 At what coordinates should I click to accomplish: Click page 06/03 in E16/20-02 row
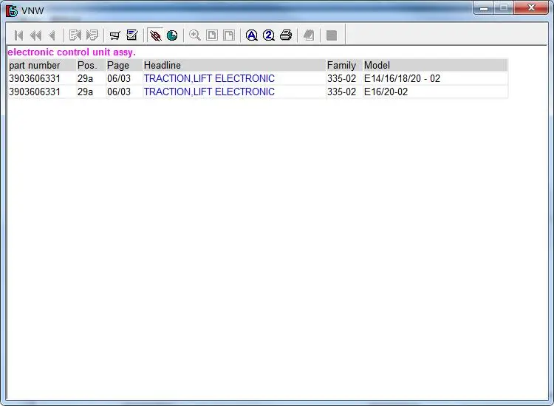point(119,92)
